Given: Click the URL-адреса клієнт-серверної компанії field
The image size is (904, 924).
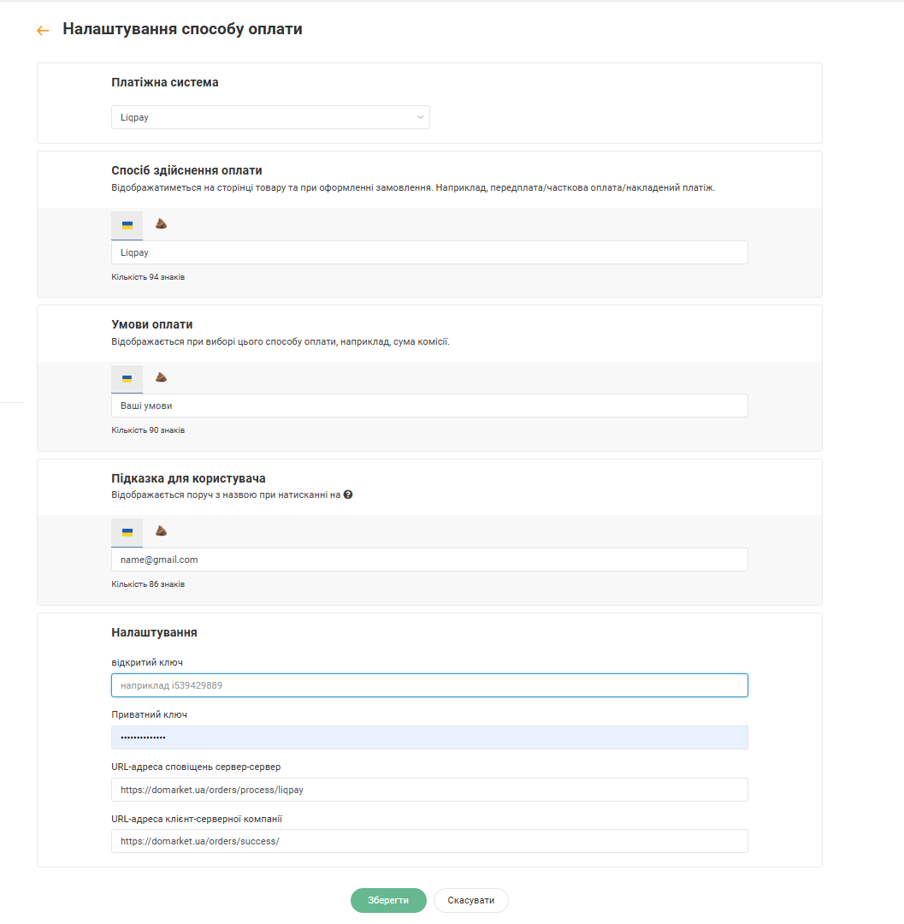Looking at the screenshot, I should (429, 841).
